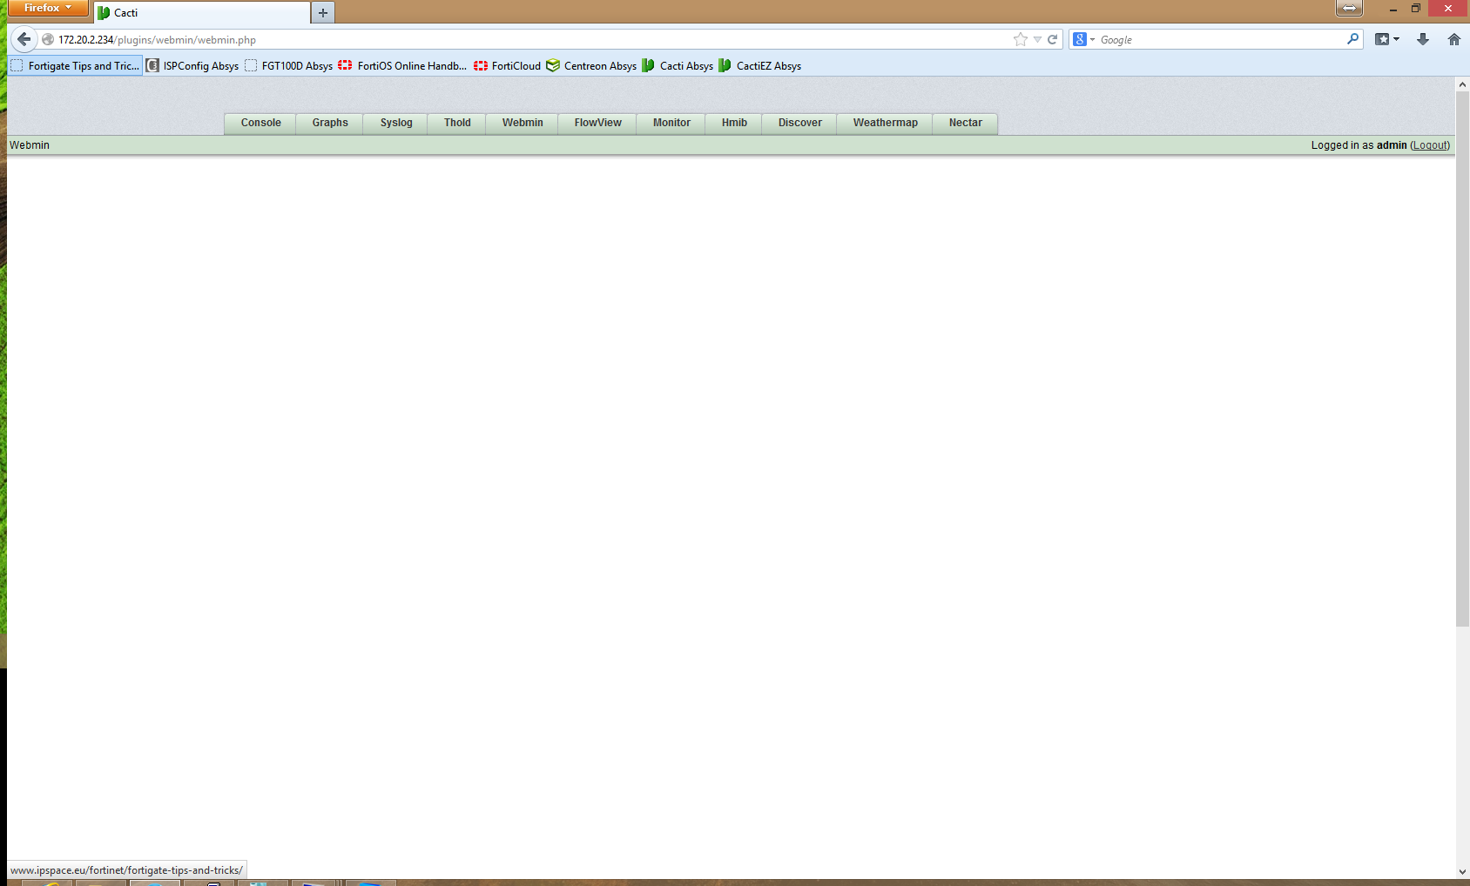Click the search magnifier icon
1470x886 pixels.
point(1352,39)
